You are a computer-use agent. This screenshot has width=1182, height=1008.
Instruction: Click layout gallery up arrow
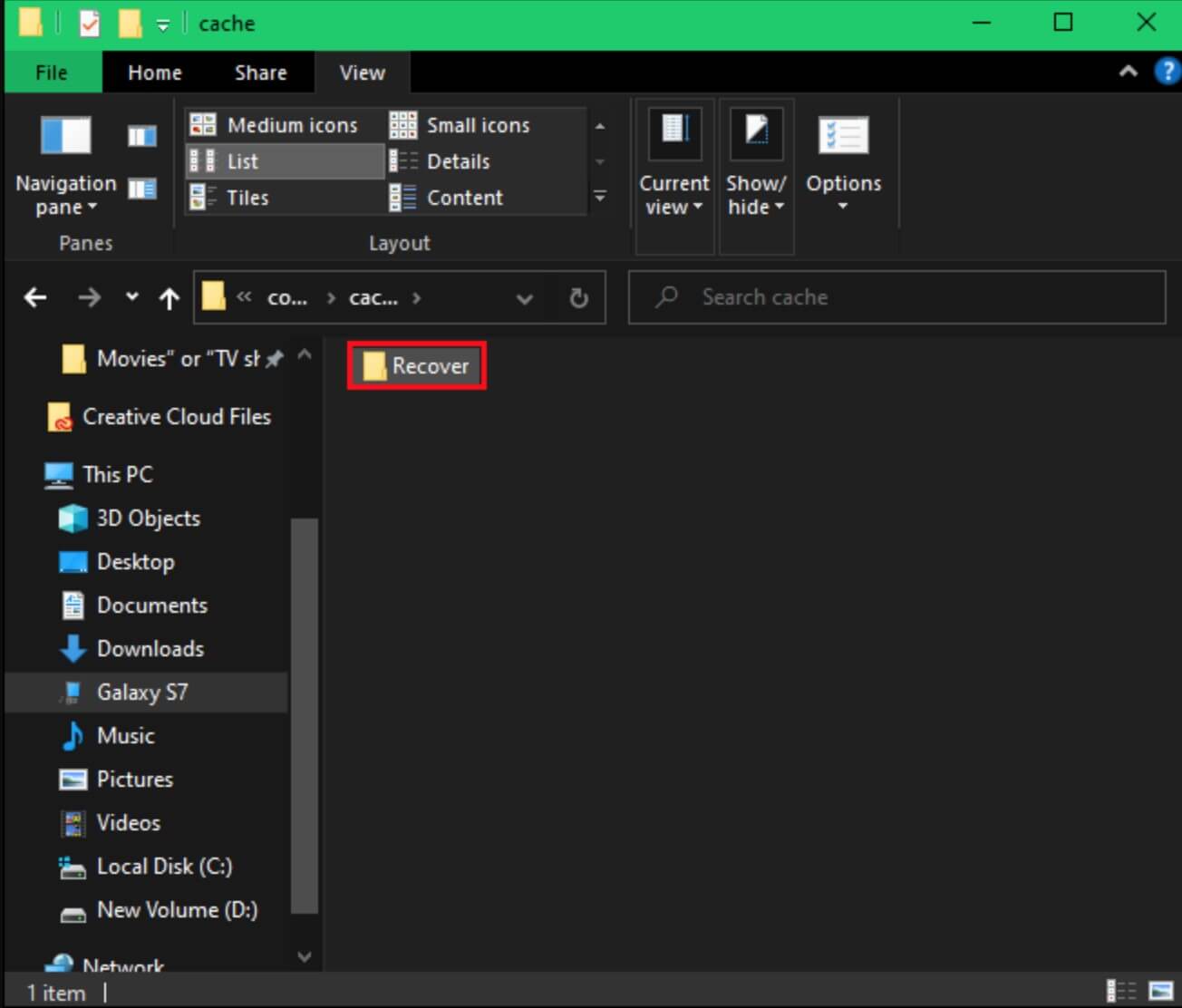click(600, 126)
